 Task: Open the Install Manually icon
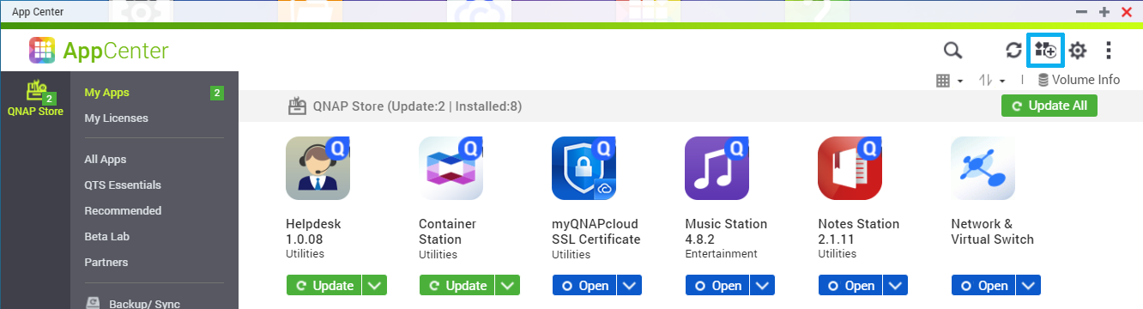coord(1045,51)
